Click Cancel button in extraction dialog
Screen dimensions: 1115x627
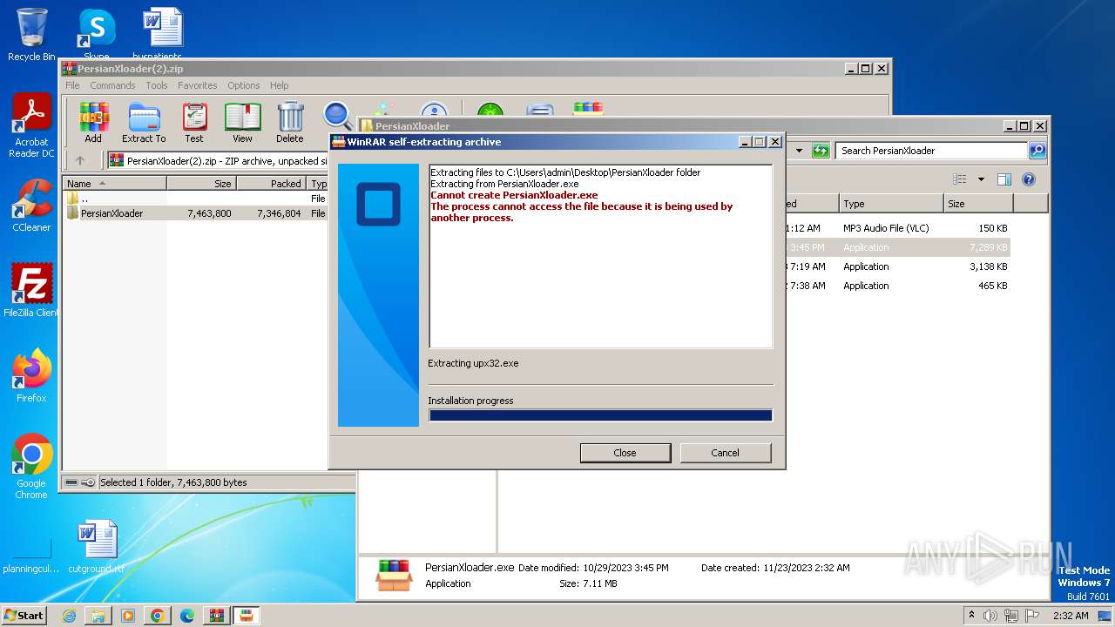coord(726,453)
